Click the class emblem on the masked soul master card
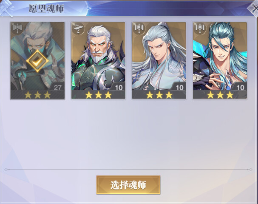The height and width of the screenshot is (204, 258). coord(17,28)
